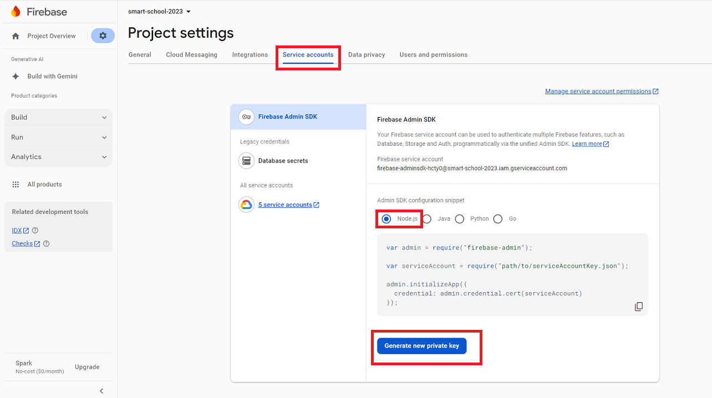Open Manage service account permissions link
The width and height of the screenshot is (712, 398).
pyautogui.click(x=598, y=91)
